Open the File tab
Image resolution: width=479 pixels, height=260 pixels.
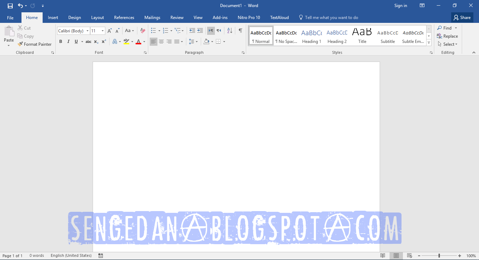click(x=10, y=18)
